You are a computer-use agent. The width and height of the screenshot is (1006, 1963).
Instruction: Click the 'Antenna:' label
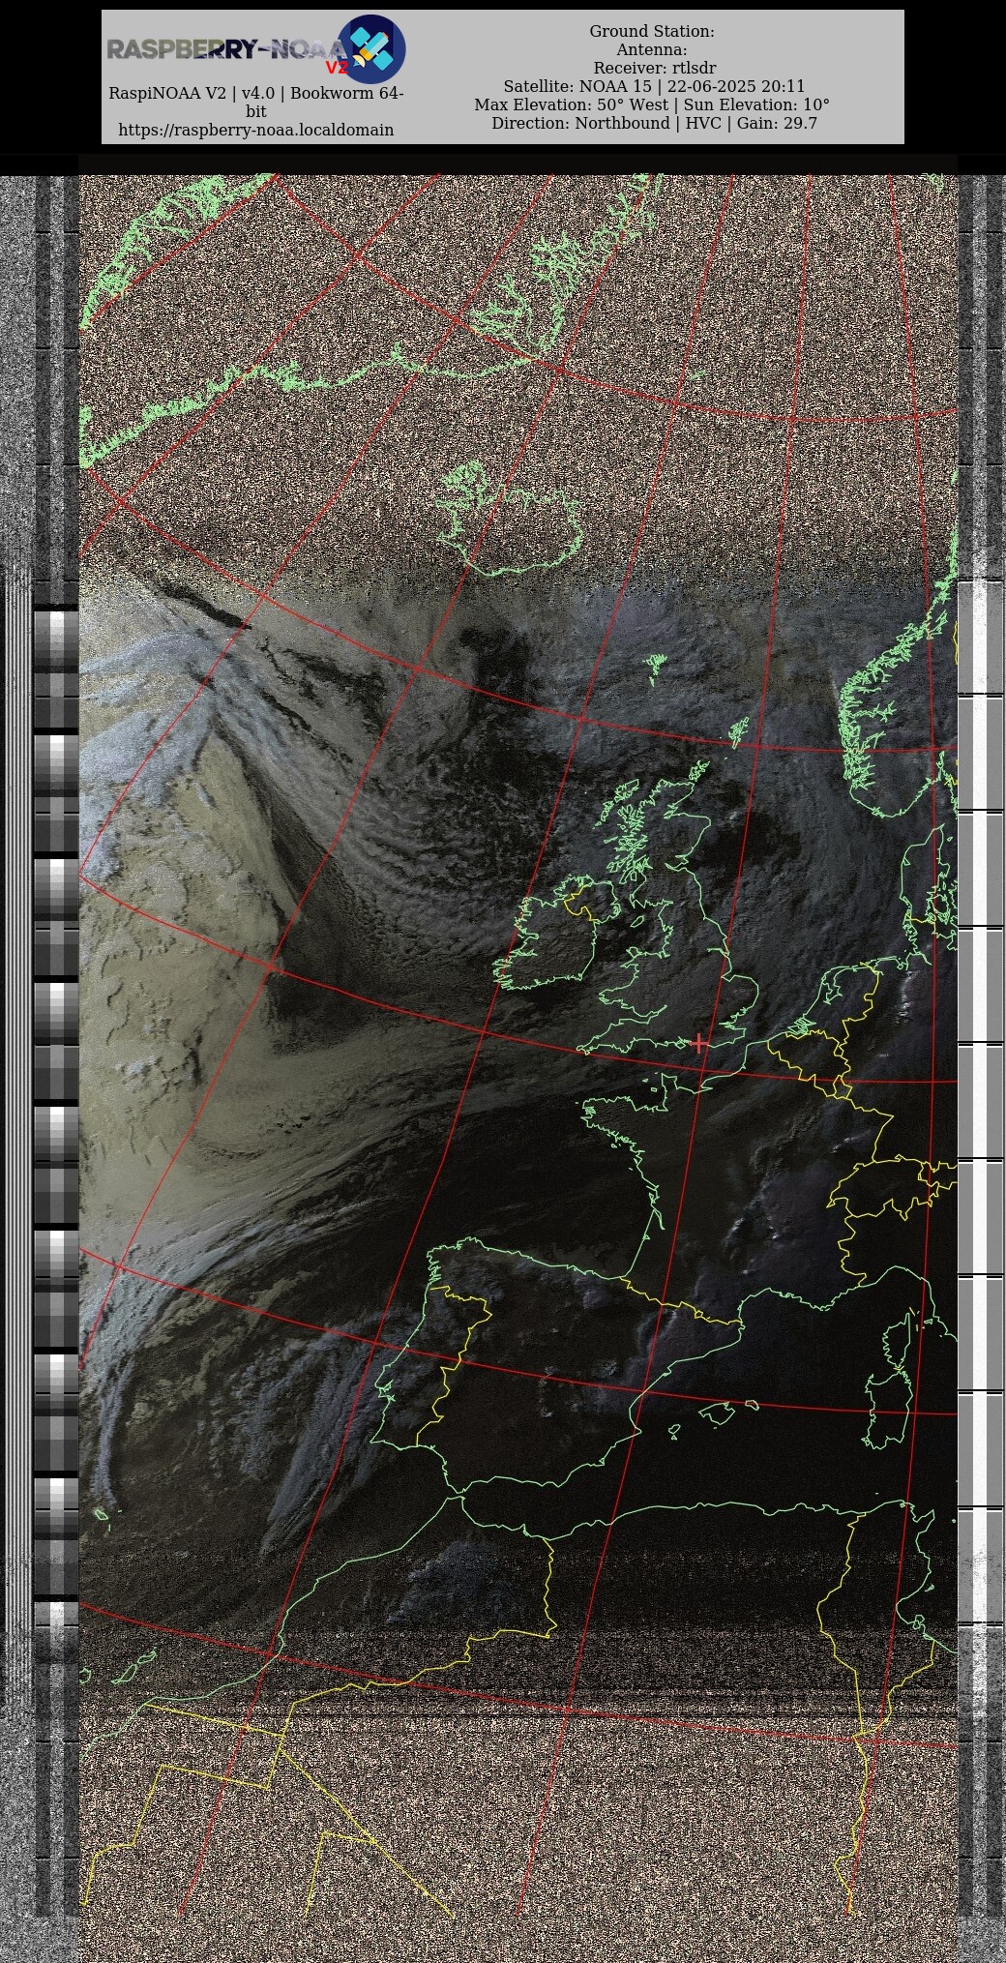(x=652, y=49)
